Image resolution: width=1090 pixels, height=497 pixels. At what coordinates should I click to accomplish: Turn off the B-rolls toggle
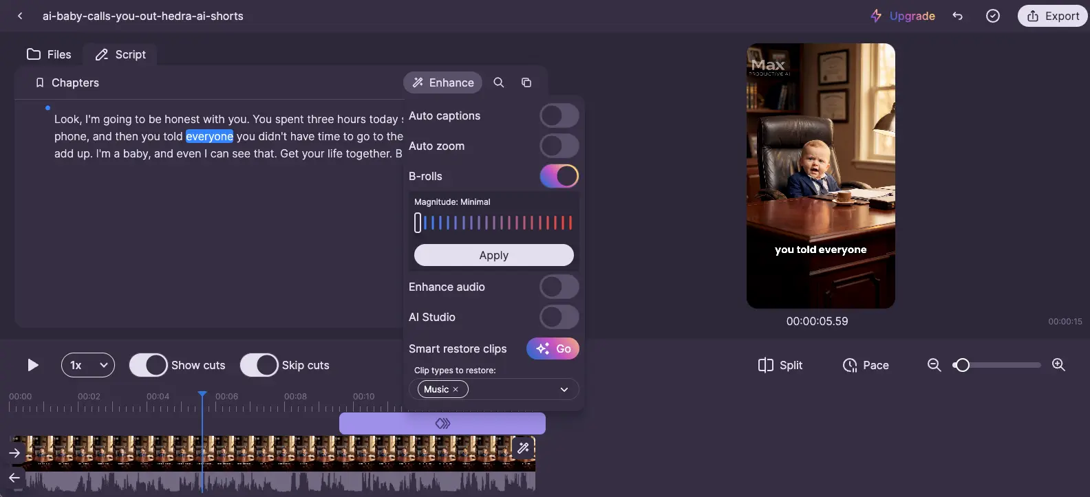click(x=559, y=176)
